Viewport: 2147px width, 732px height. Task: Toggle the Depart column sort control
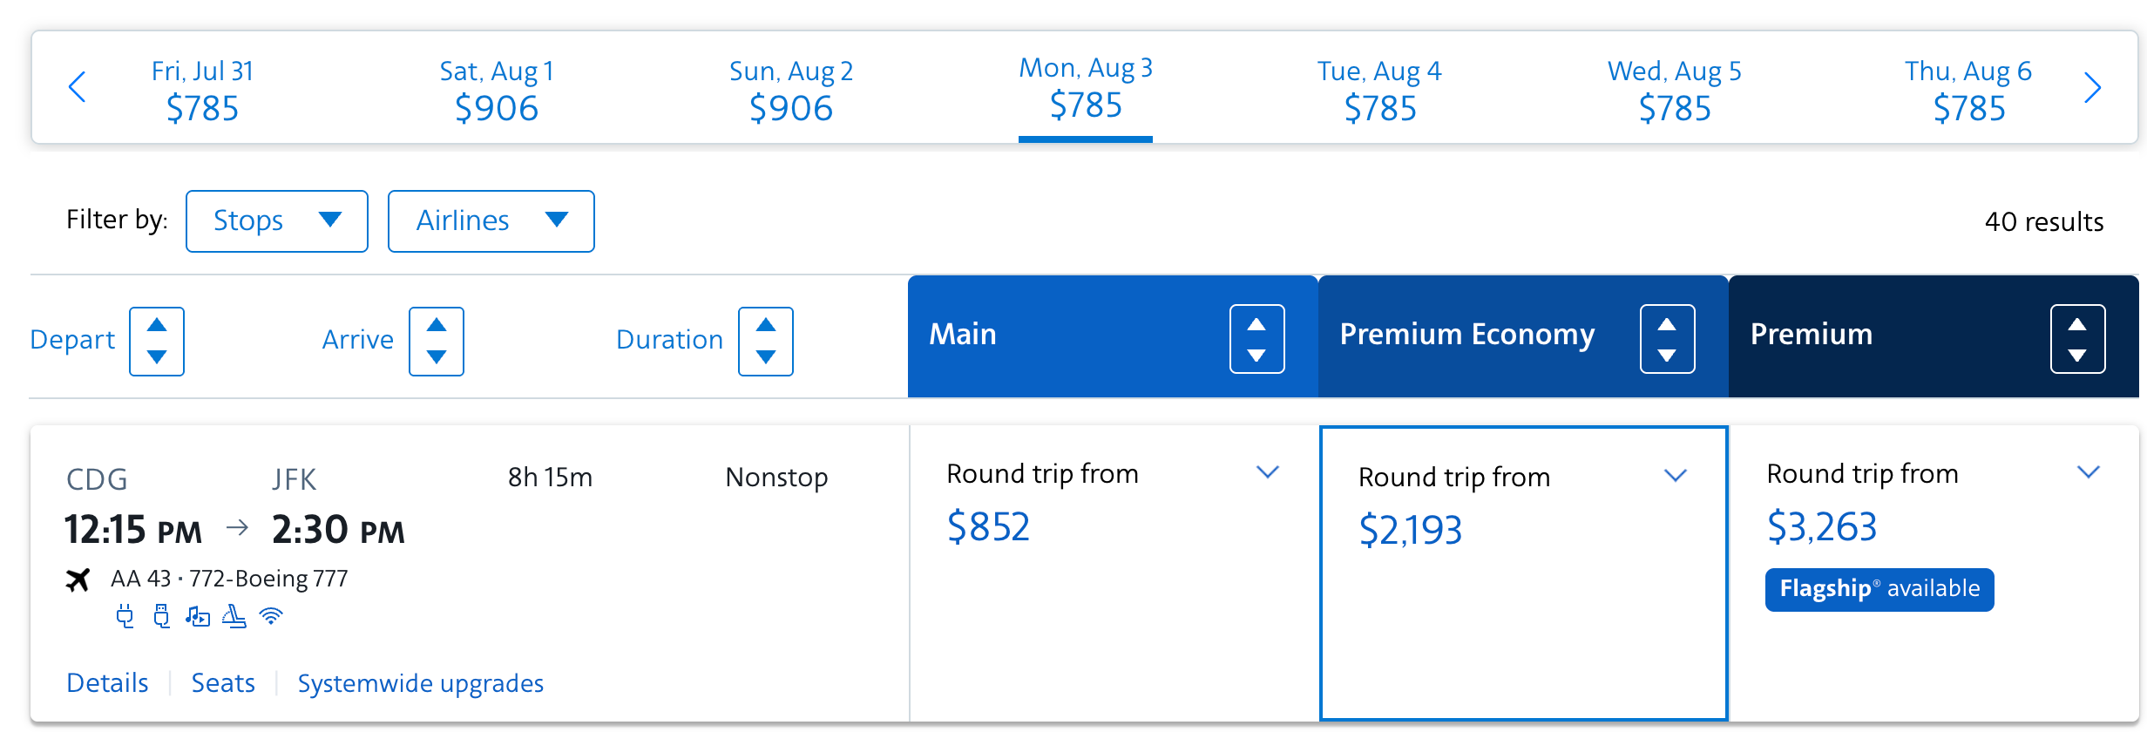(x=157, y=341)
